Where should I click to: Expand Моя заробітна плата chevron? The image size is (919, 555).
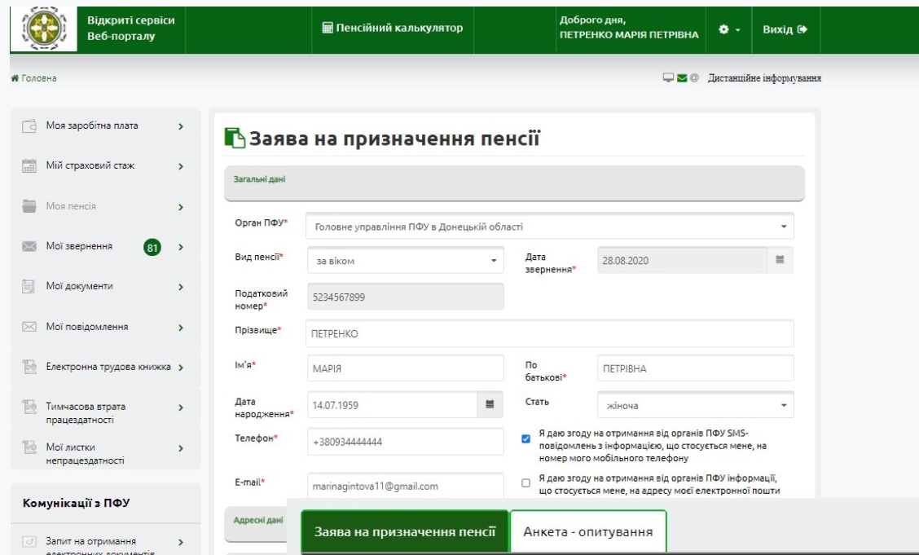tap(181, 126)
